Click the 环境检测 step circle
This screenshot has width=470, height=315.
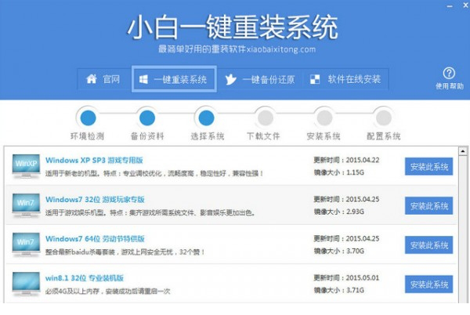click(88, 118)
